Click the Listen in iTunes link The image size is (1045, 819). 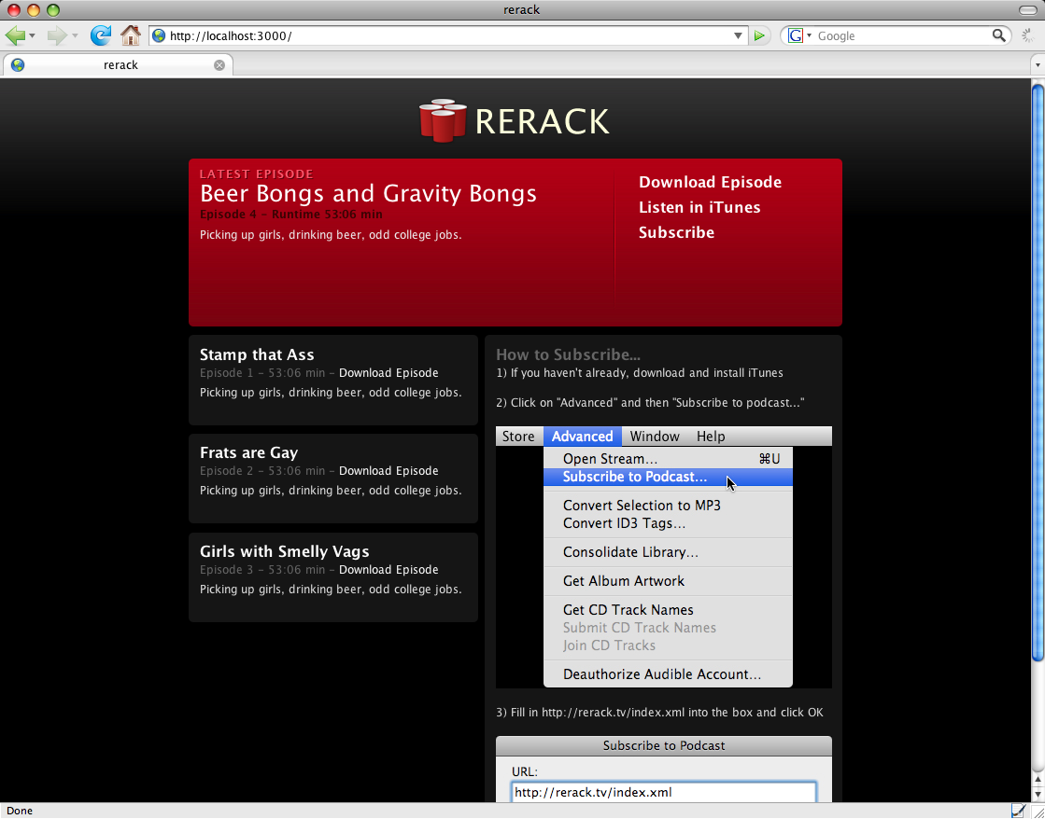[699, 207]
